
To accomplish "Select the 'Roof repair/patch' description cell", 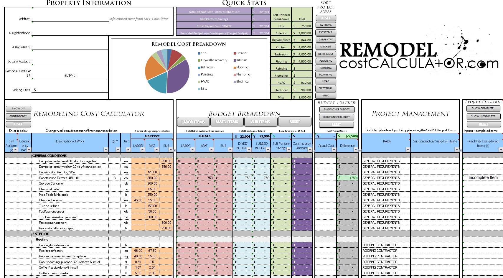I will 70,251.
